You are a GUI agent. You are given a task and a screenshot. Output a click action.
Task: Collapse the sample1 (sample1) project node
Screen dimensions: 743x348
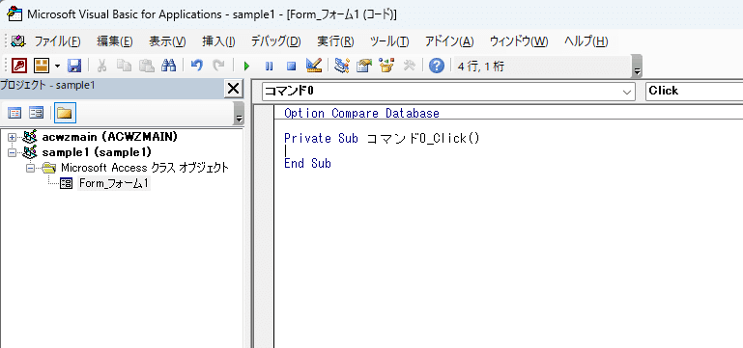(x=12, y=152)
